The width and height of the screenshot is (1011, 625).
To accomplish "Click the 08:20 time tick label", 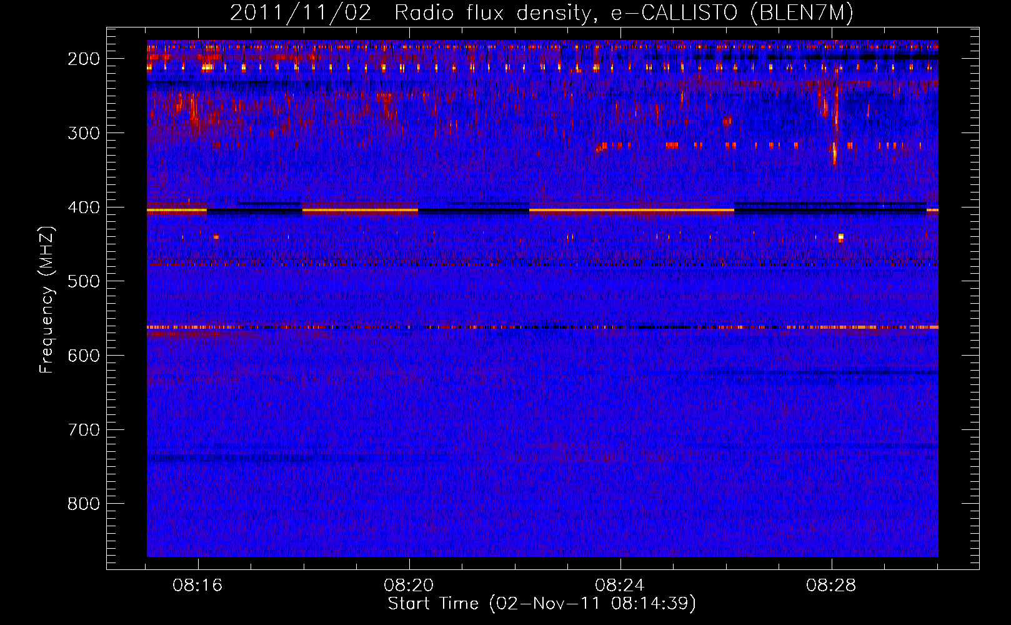I will click(x=409, y=586).
